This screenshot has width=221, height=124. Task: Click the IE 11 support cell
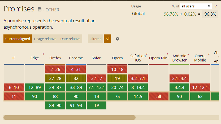pos(14,96)
